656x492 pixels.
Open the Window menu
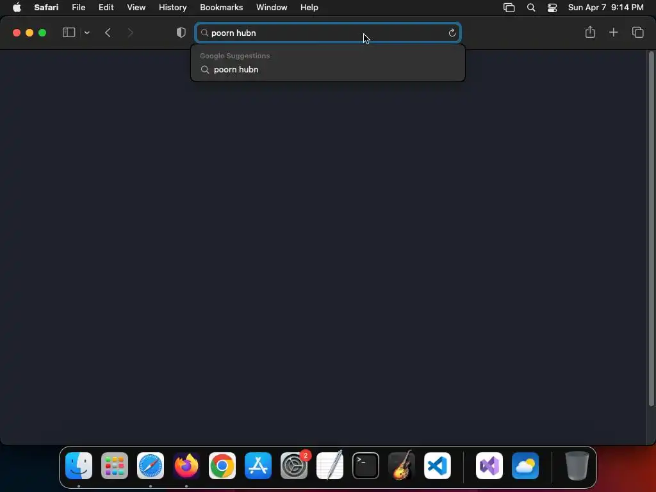(272, 8)
